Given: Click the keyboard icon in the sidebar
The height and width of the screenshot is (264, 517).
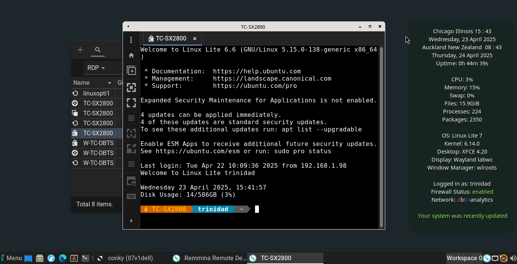Looking at the screenshot, I should tap(131, 196).
